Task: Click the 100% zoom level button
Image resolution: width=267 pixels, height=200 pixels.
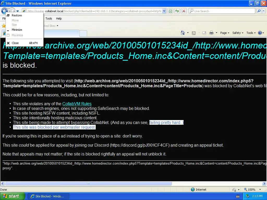Action: 250,190
